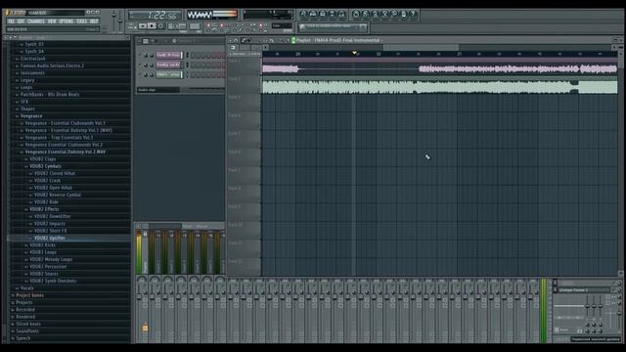Viewport: 626px width, 352px height.
Task: Toggle mute LED of top channel
Action: pos(140,55)
